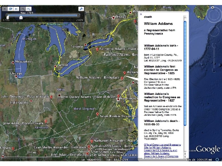Click the blue time range bar
Screen dimensions: 222x166
pyautogui.click(x=42, y=15)
